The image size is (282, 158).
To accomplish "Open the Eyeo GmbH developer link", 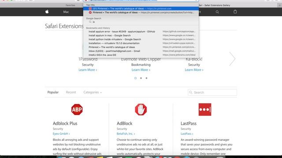I will click(61, 133).
